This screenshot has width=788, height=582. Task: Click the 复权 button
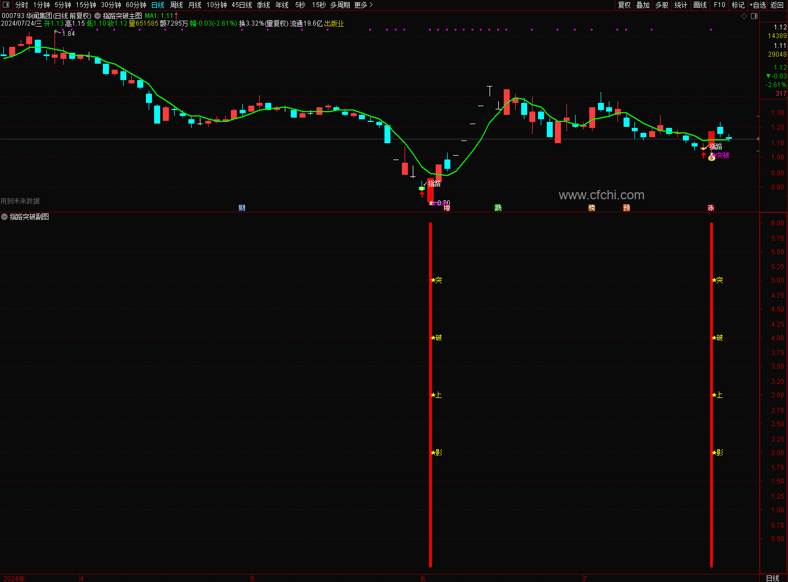625,5
